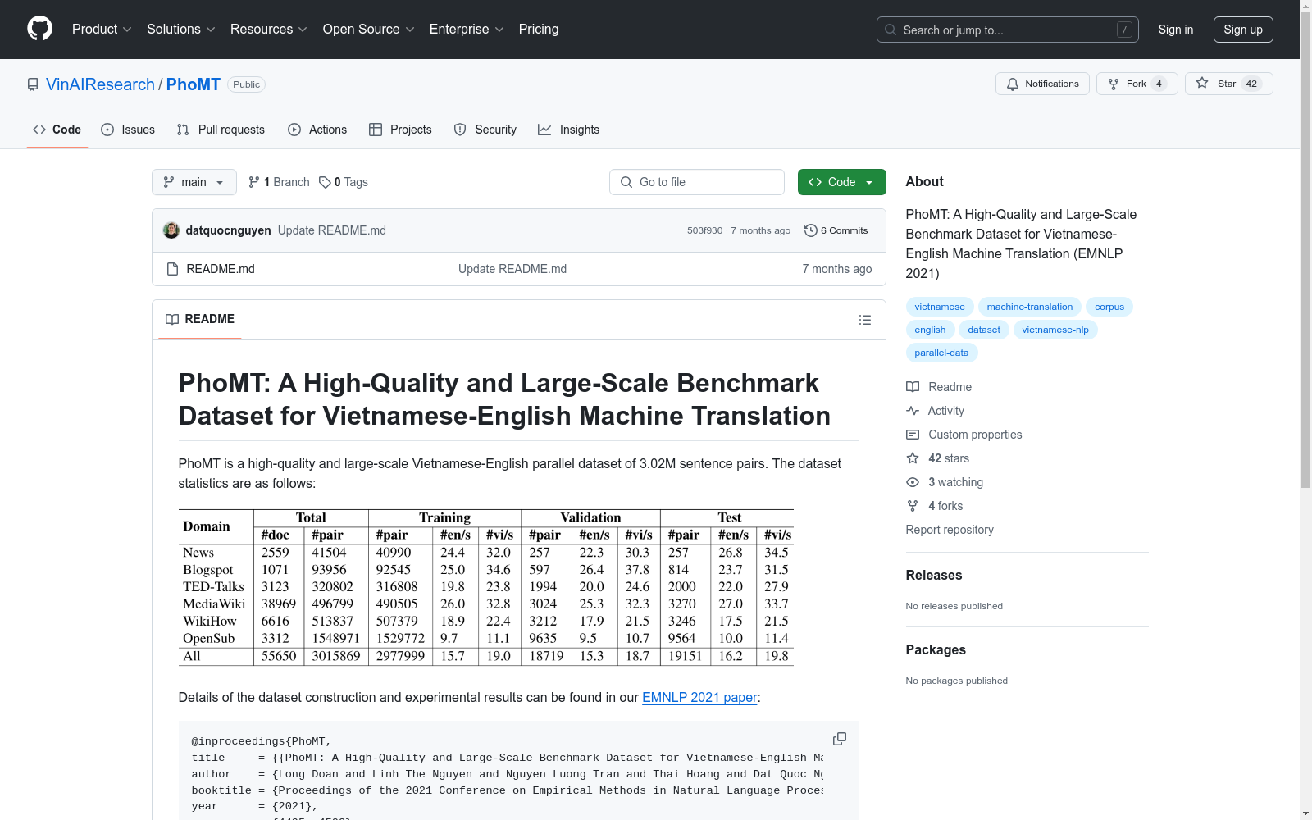
Task: Open the Pull requests tab
Action: tap(221, 130)
